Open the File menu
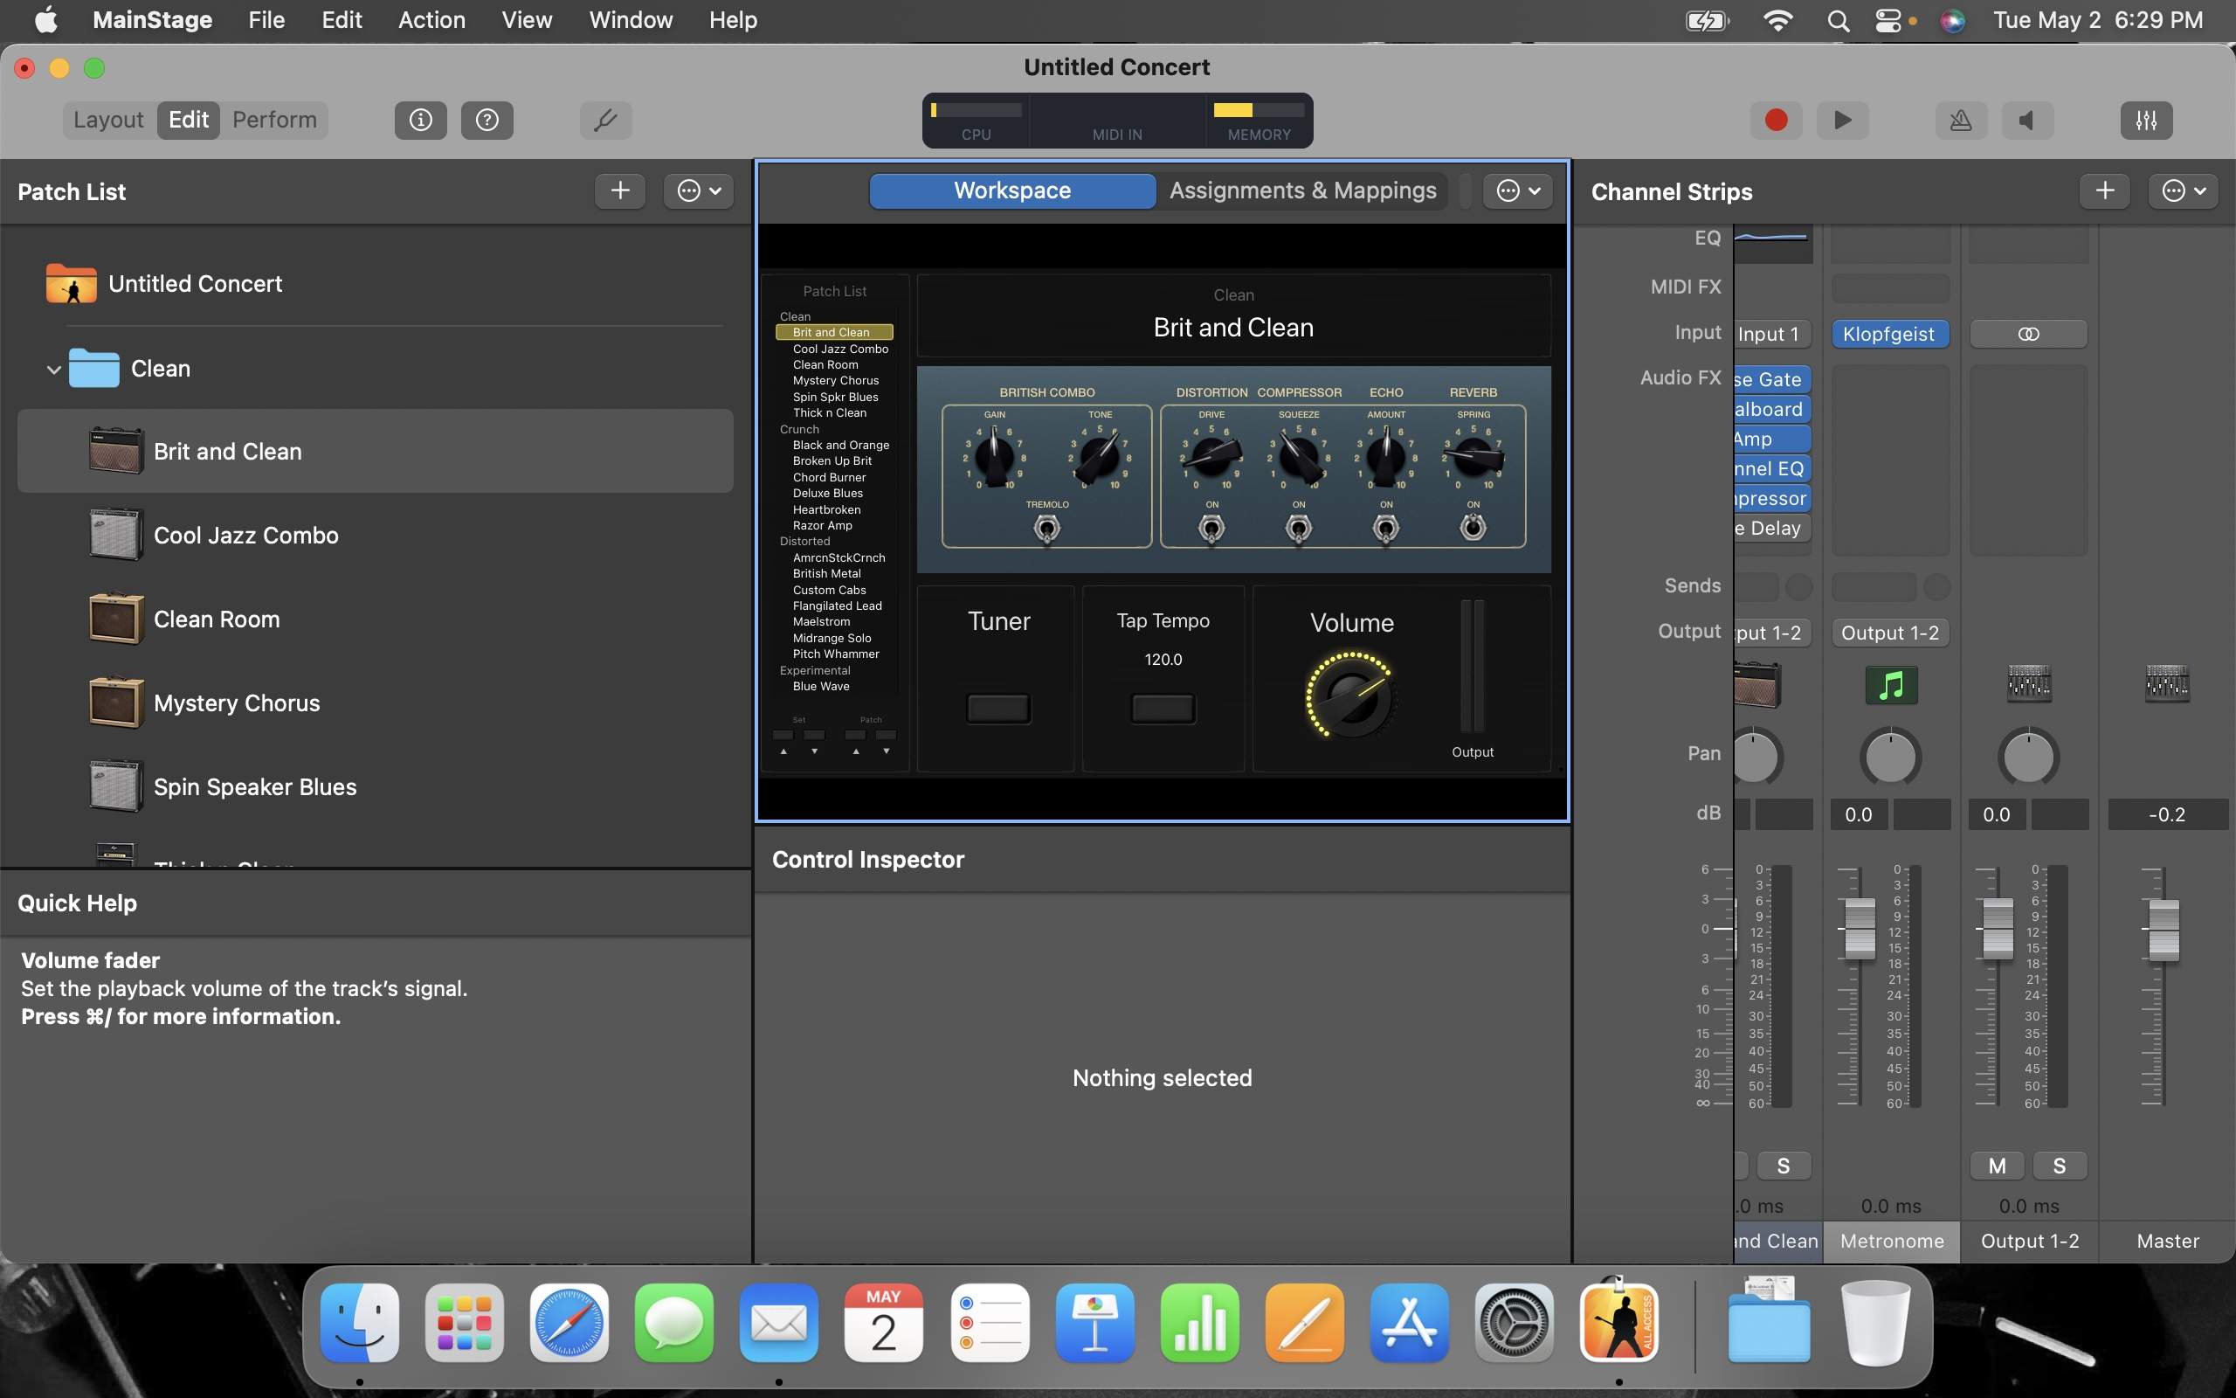 click(x=266, y=20)
